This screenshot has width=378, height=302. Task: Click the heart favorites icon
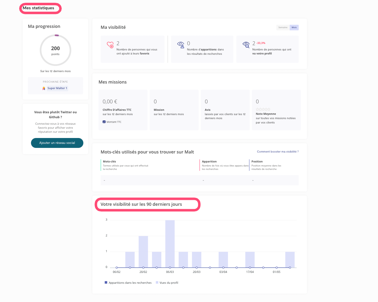pos(110,45)
